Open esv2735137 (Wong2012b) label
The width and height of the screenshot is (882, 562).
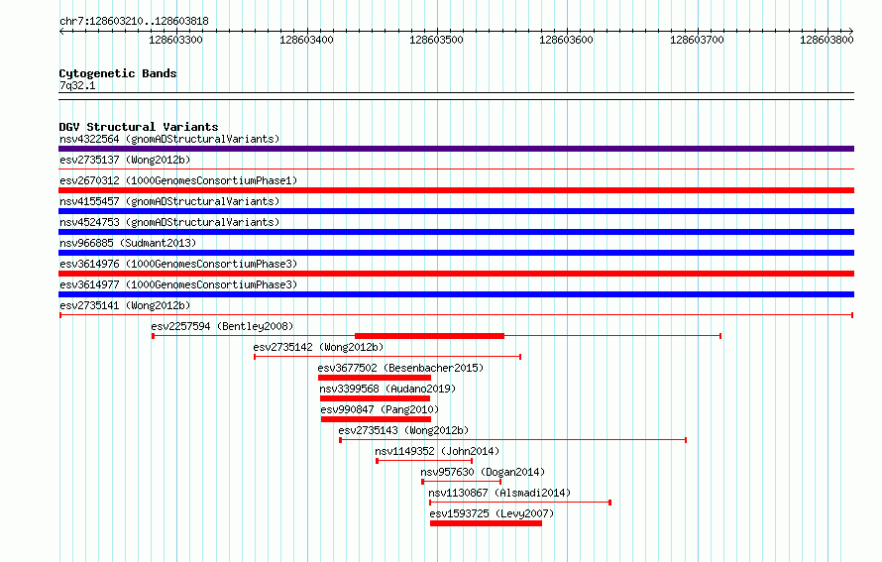125,160
